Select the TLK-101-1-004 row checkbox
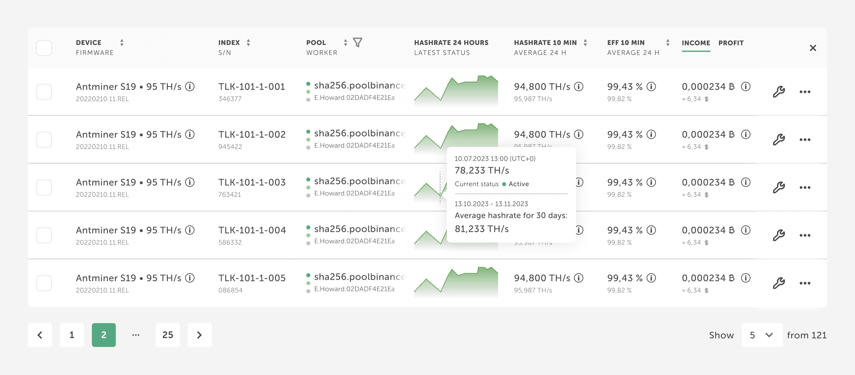Viewport: 855px width, 375px height. tap(44, 235)
